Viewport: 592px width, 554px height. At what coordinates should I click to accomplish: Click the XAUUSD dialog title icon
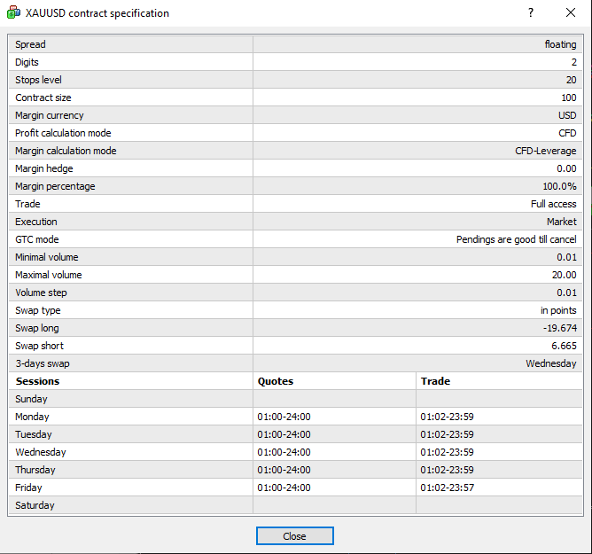[13, 13]
